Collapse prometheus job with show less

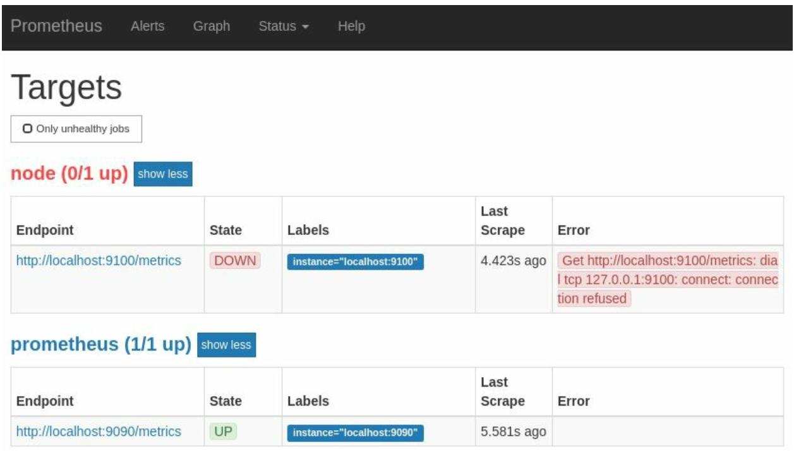coord(226,345)
